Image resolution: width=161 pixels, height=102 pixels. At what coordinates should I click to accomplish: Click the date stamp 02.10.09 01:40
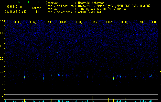tap(16, 12)
